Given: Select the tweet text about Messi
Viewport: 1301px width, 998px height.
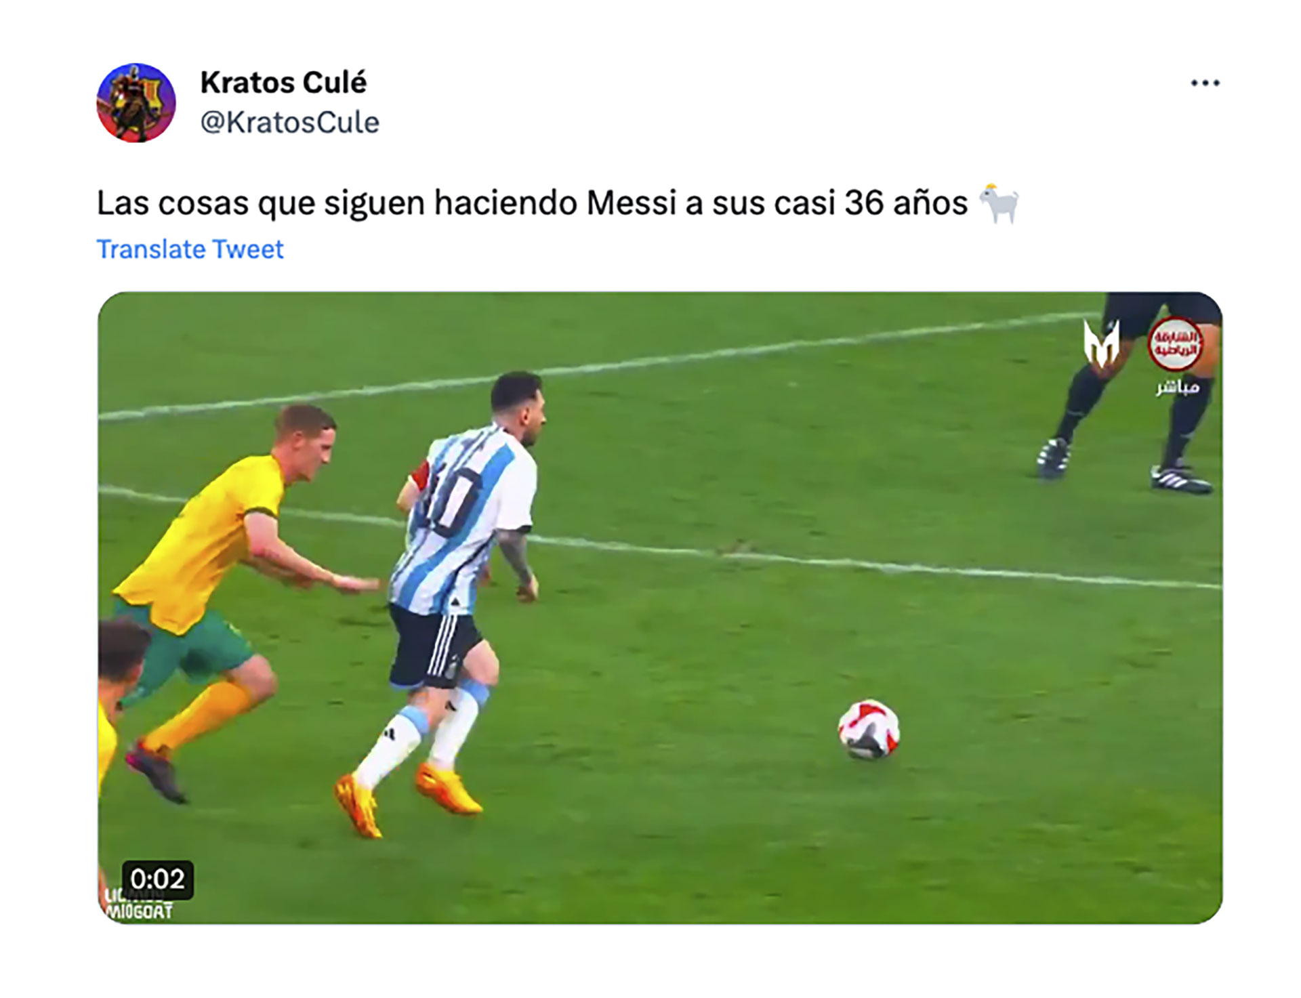Looking at the screenshot, I should pos(532,203).
